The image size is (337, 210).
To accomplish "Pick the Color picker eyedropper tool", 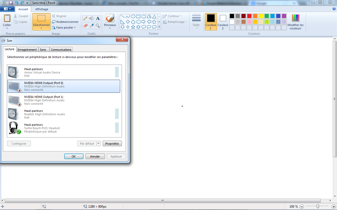I will click(x=92, y=25).
